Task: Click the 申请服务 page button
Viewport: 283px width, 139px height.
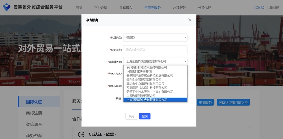Action: [x=205, y=103]
